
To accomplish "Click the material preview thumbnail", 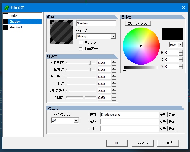I will coord(61,32).
